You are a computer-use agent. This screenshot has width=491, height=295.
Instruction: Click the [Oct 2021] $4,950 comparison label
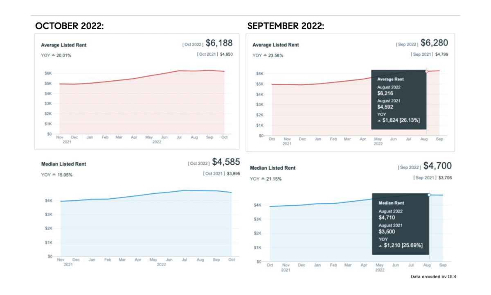[x=215, y=54]
